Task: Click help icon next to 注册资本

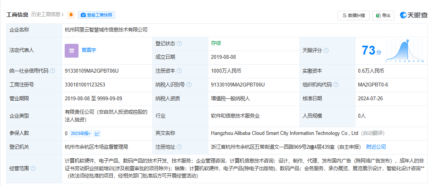Action: pos(179,71)
